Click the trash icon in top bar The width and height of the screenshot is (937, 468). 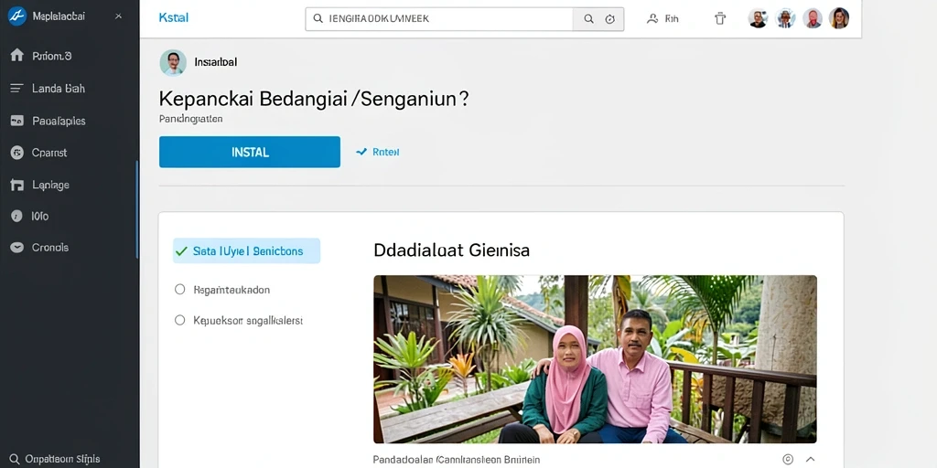click(720, 18)
